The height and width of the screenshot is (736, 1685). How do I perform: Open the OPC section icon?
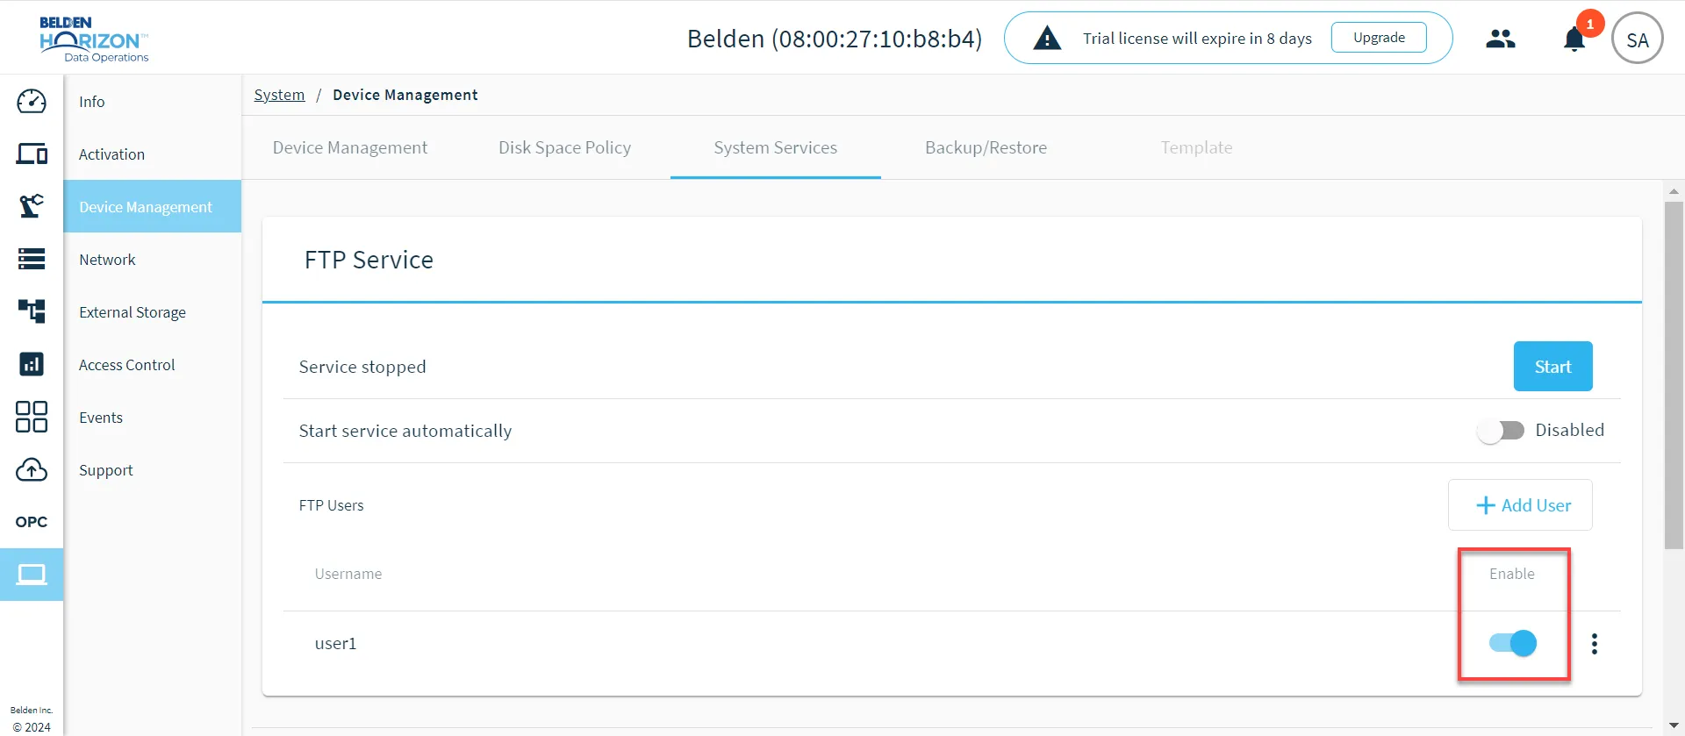32,522
